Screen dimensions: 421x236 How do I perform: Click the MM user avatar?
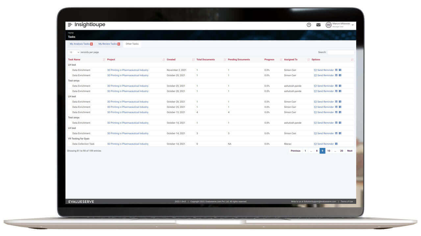click(328, 25)
